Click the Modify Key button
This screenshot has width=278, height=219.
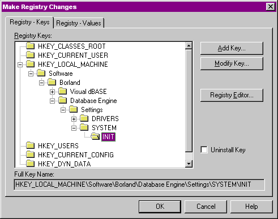232,63
